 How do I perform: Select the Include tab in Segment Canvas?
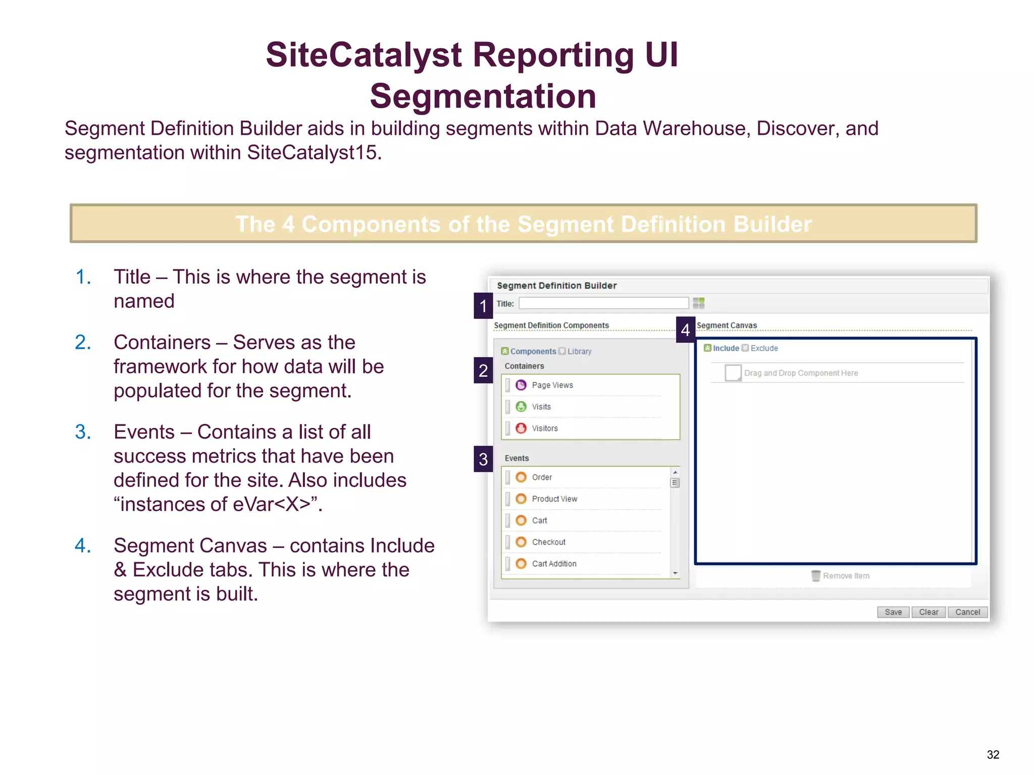click(x=721, y=348)
